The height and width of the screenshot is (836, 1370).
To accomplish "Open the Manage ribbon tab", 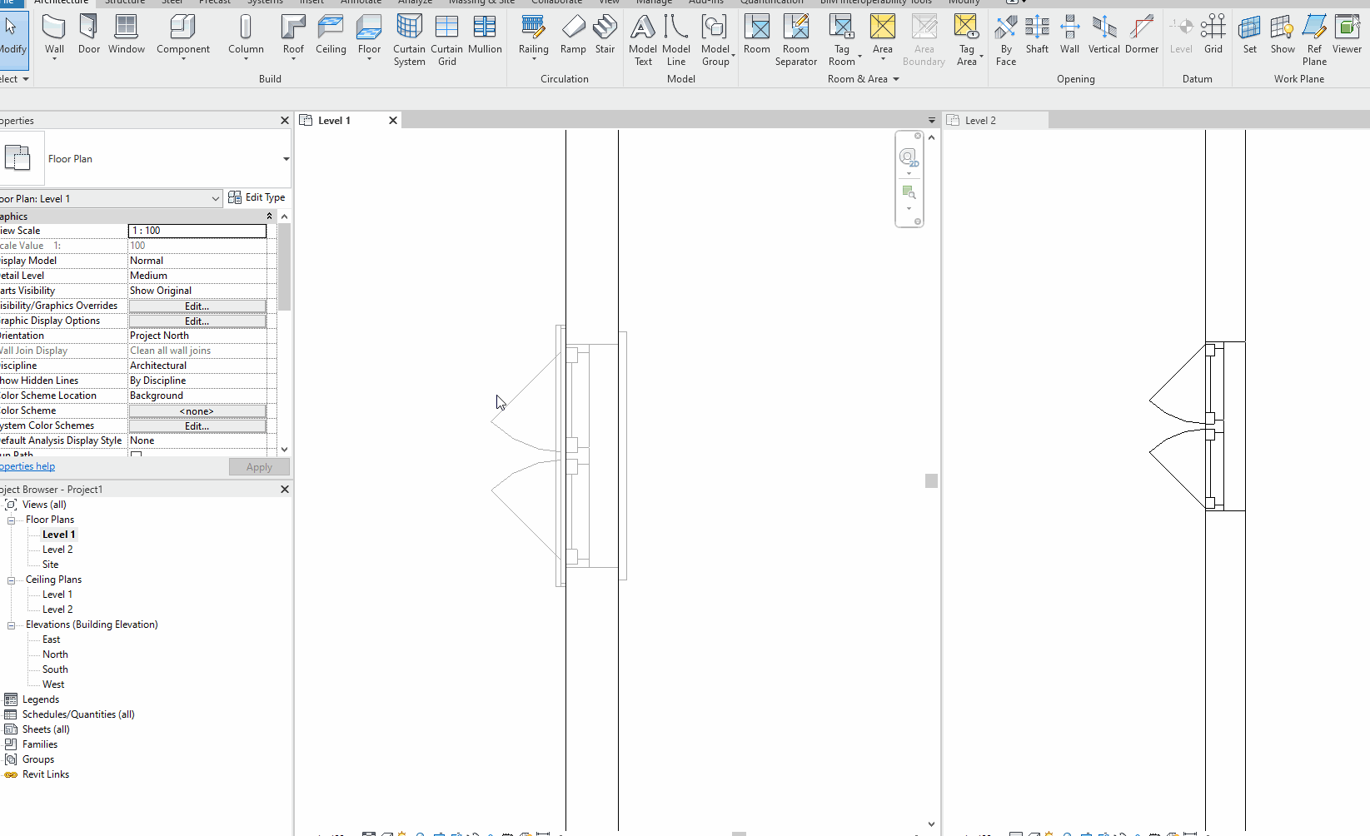I will 654,2.
